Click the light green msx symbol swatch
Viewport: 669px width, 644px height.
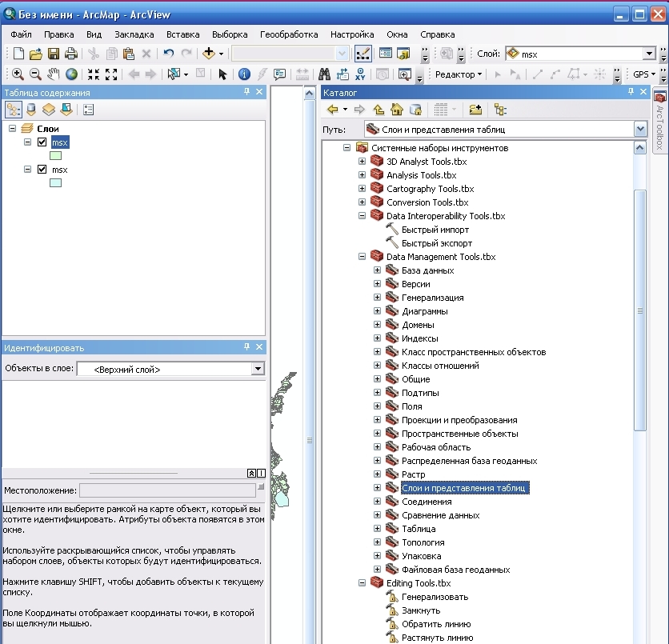[x=55, y=156]
